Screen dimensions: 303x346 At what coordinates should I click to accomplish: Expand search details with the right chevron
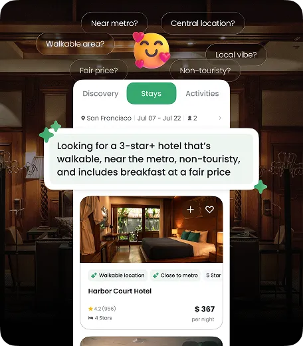coord(220,118)
